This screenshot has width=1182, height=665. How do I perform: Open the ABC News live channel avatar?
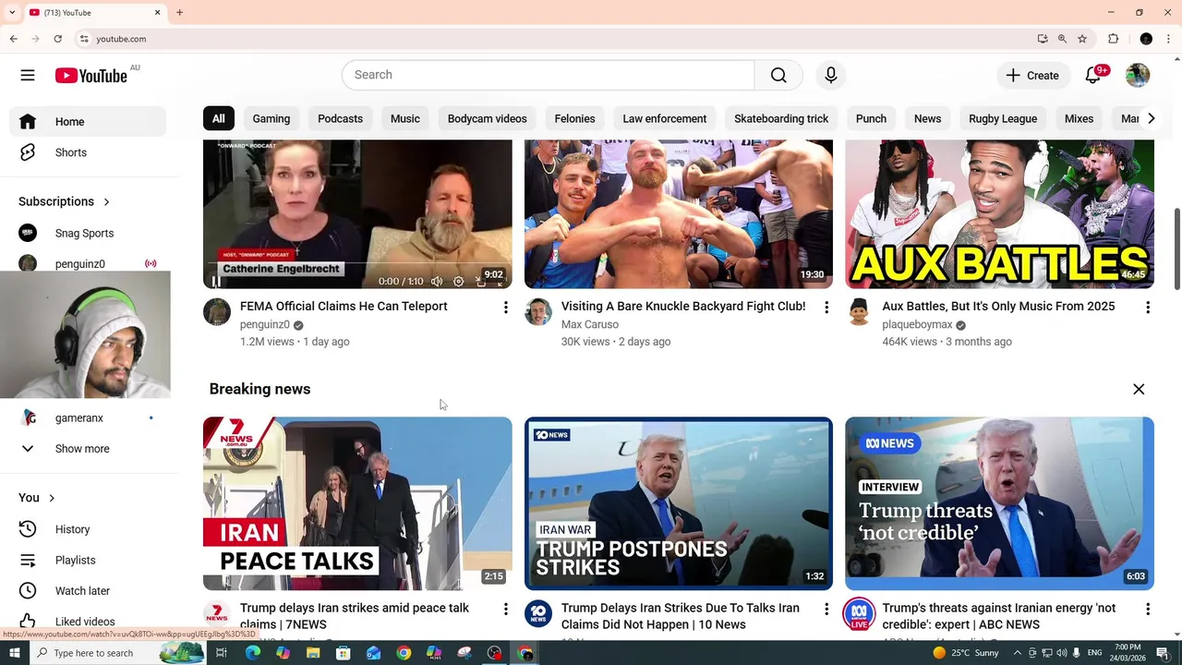click(859, 613)
